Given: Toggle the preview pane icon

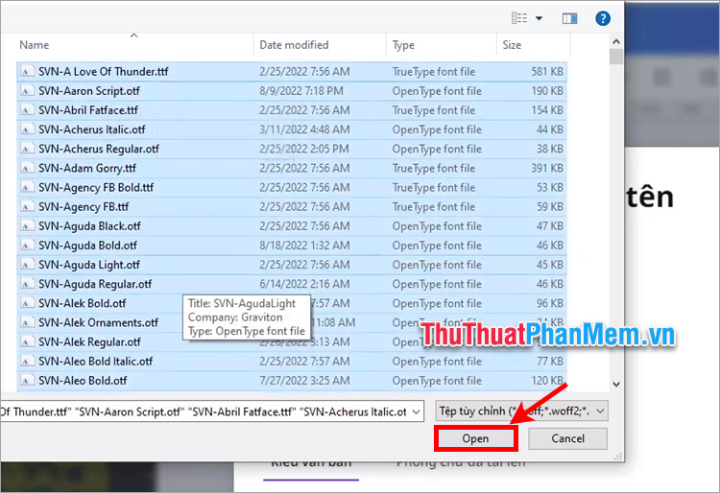Looking at the screenshot, I should 569,18.
